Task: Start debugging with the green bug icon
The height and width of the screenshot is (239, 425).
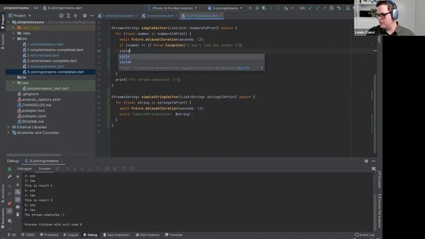Action: point(257,8)
